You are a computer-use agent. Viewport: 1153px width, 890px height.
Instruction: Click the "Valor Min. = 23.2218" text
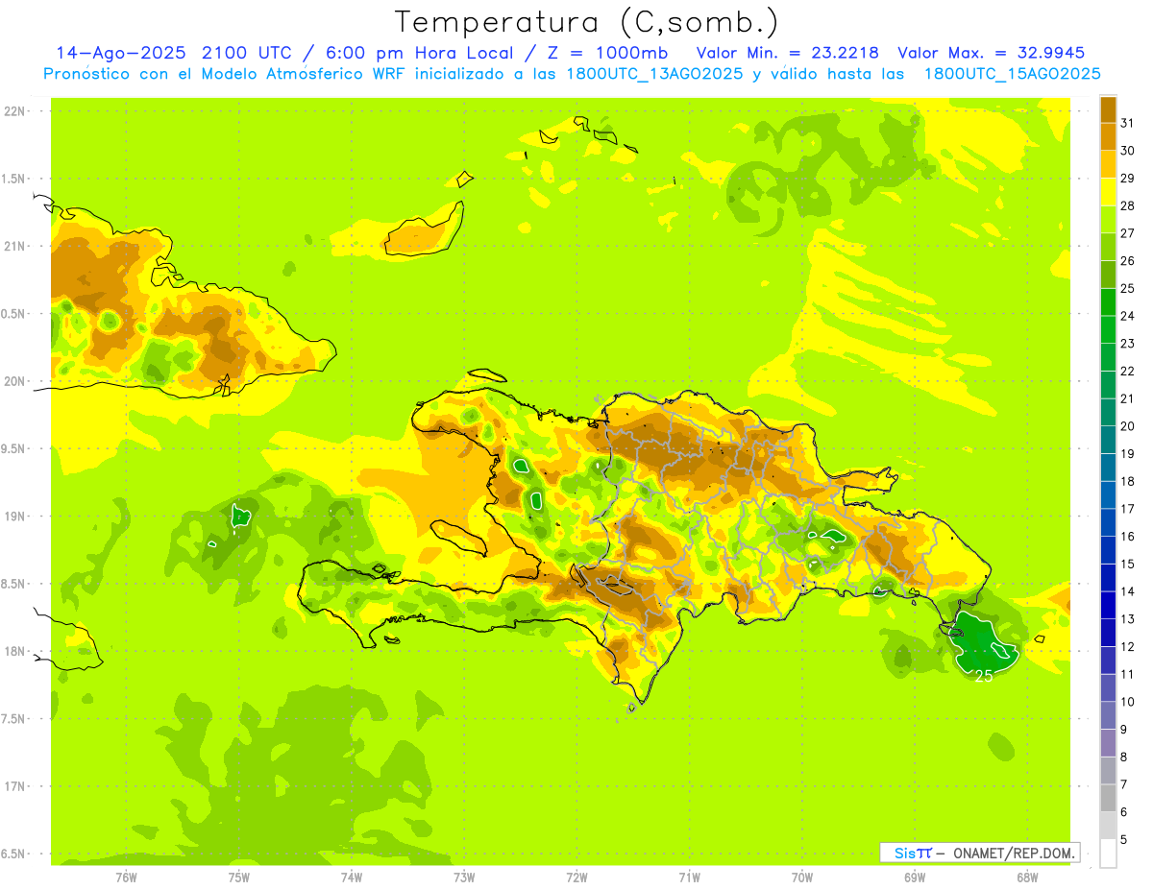[x=787, y=53]
